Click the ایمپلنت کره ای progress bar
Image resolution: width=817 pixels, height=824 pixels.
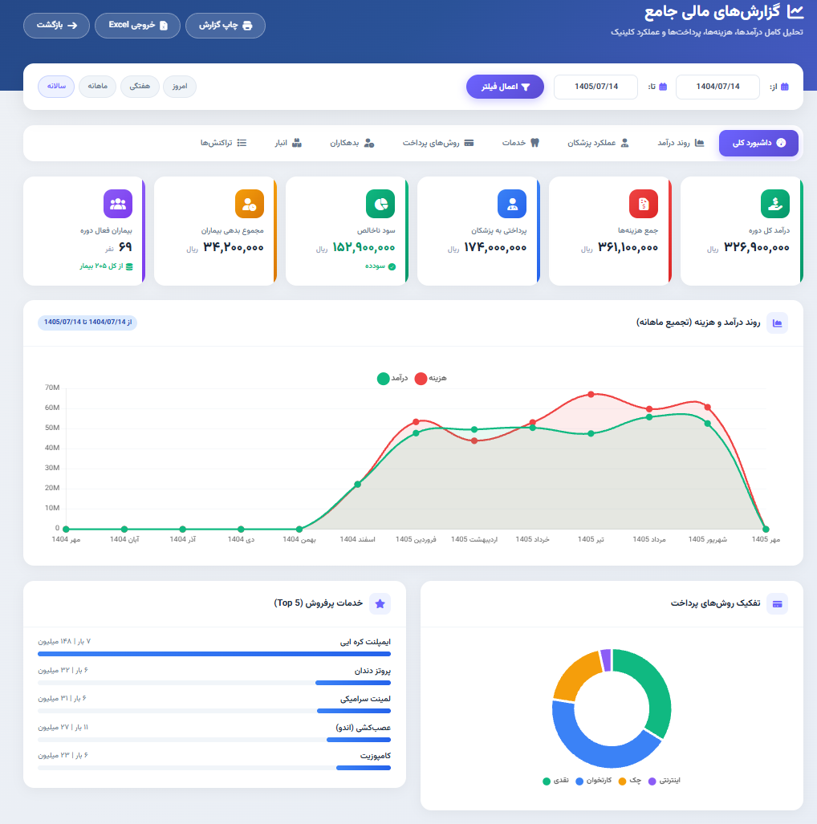(214, 654)
